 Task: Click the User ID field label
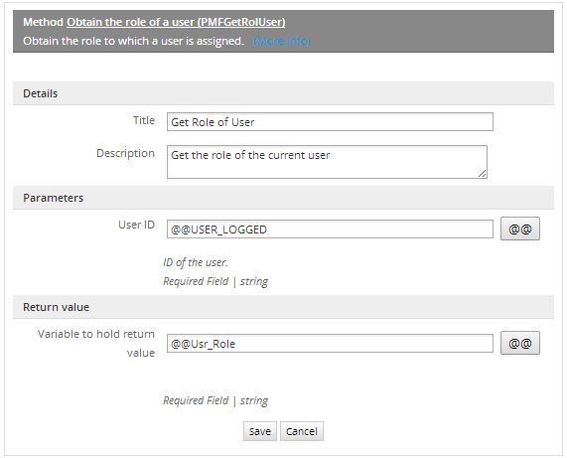[x=136, y=225]
